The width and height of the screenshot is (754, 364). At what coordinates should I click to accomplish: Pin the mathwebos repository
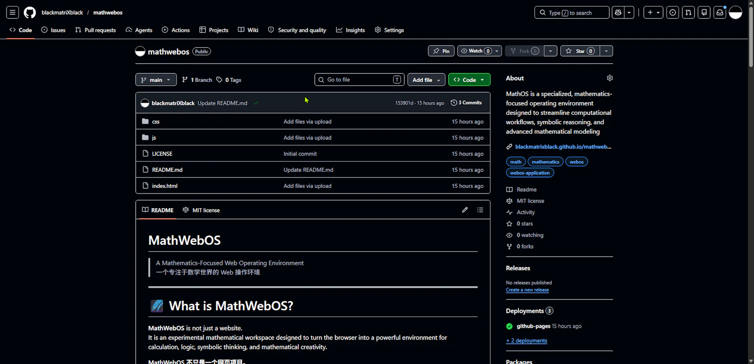point(441,51)
